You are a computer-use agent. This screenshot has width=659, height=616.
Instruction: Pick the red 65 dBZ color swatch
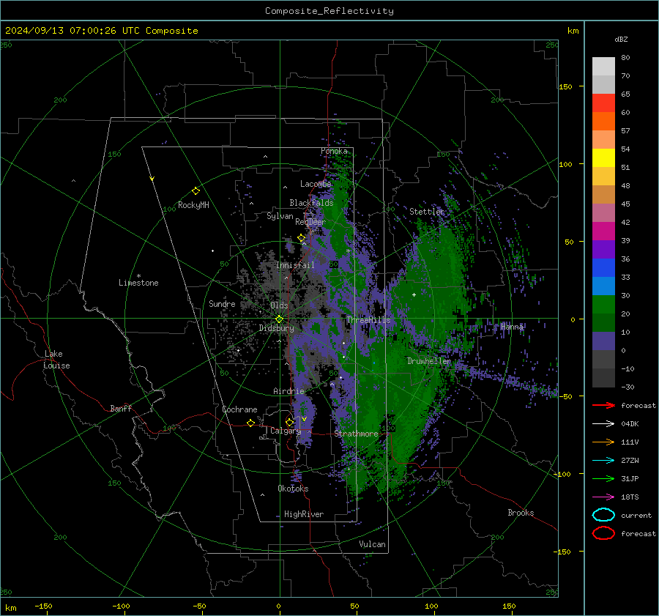tap(603, 103)
